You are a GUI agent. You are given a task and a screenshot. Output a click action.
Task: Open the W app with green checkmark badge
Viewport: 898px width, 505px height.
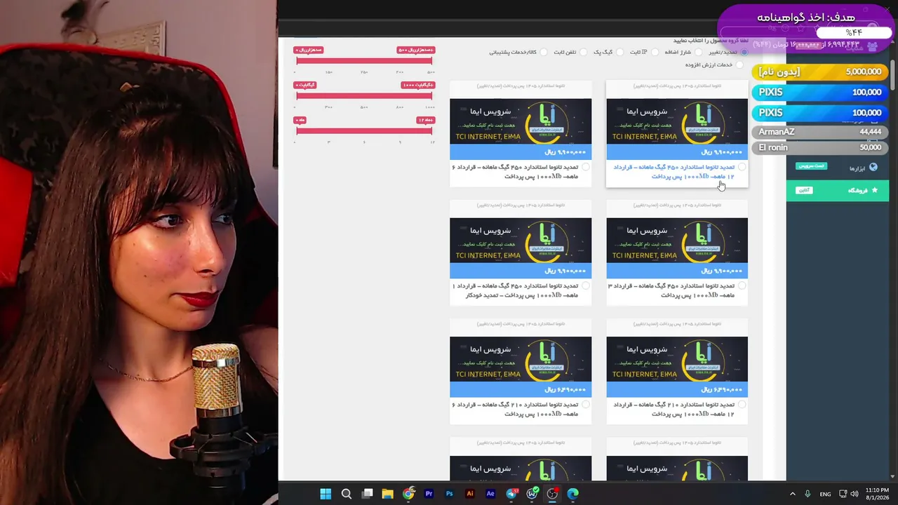tap(532, 494)
